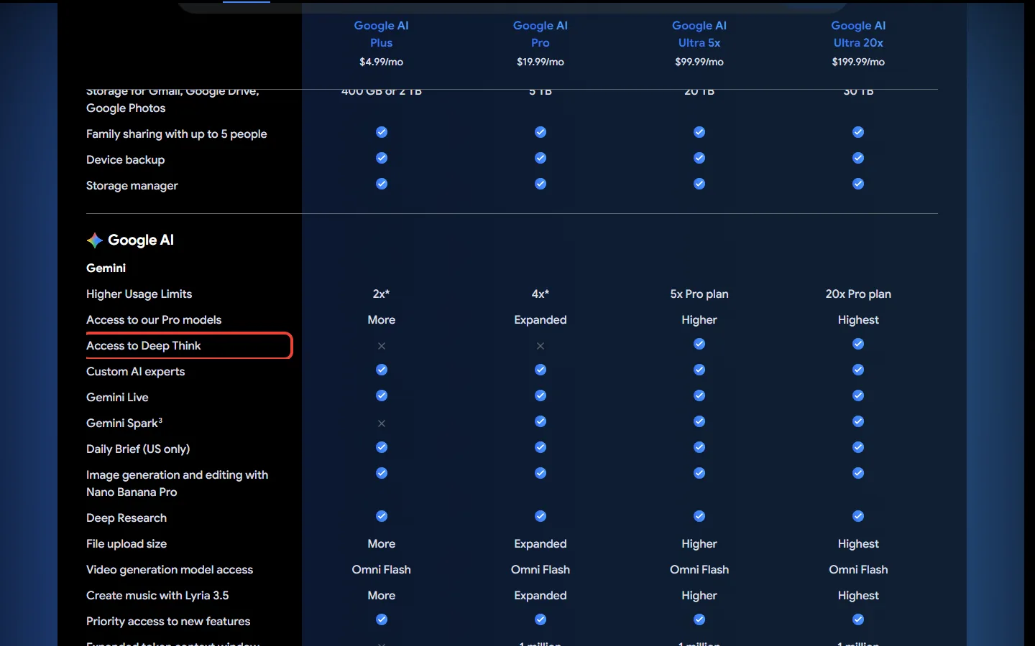Click Storage manager checkmark under Ultra 20x
Viewport: 1035px width, 646px height.
[858, 184]
